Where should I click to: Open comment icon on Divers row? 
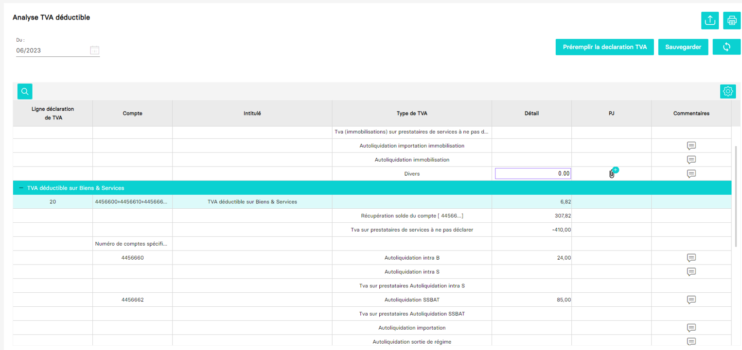click(x=691, y=174)
